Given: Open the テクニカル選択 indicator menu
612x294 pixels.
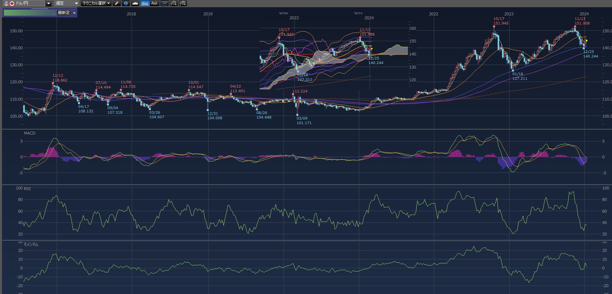Looking at the screenshot, I should pos(96,3).
